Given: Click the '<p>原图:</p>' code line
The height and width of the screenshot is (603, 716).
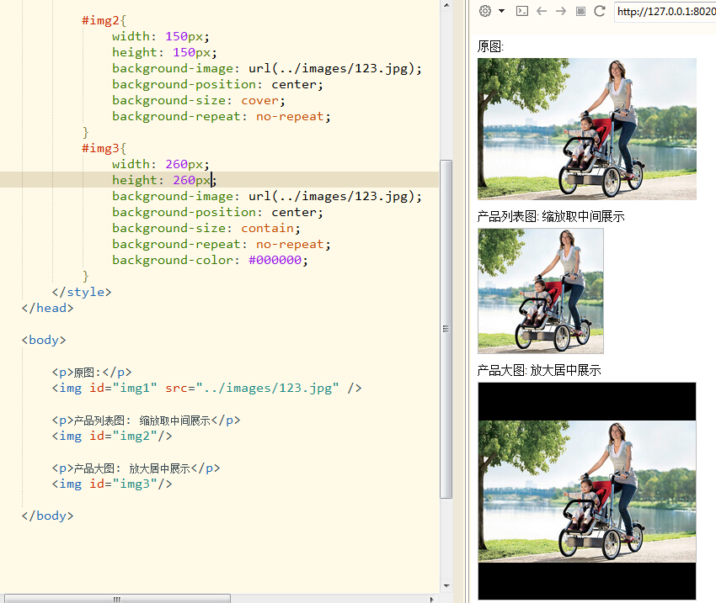Looking at the screenshot, I should pyautogui.click(x=92, y=372).
